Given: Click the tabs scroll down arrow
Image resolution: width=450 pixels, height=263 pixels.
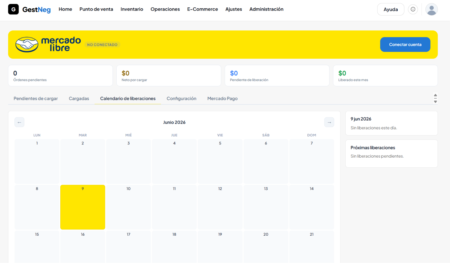Looking at the screenshot, I should tap(436, 102).
